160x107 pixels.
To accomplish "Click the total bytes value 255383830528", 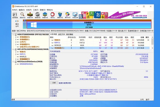I will (142, 54).
